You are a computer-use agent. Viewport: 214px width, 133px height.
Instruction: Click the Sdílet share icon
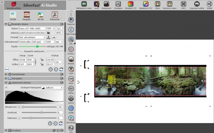tap(209, 4)
